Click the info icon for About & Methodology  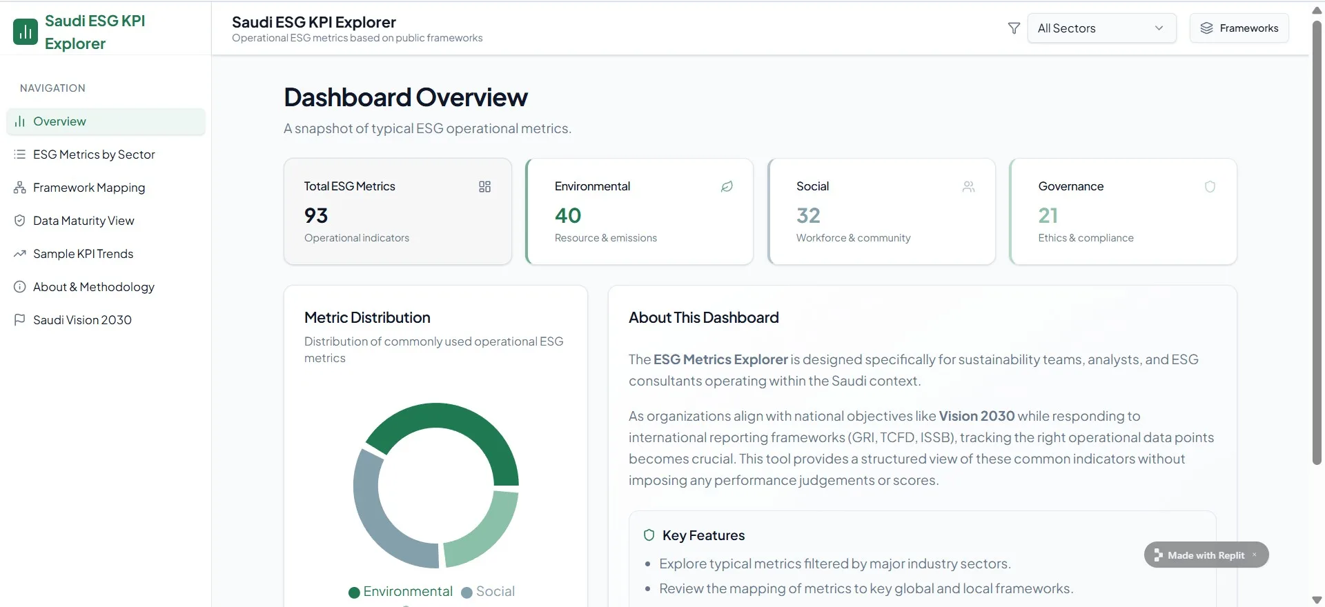coord(20,287)
